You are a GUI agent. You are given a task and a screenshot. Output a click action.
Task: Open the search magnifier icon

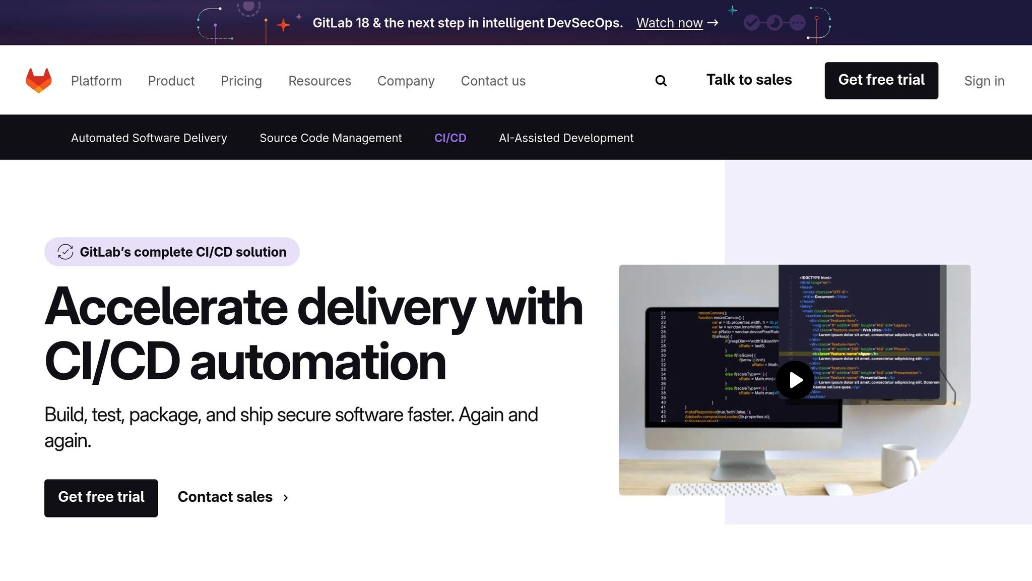coord(661,81)
